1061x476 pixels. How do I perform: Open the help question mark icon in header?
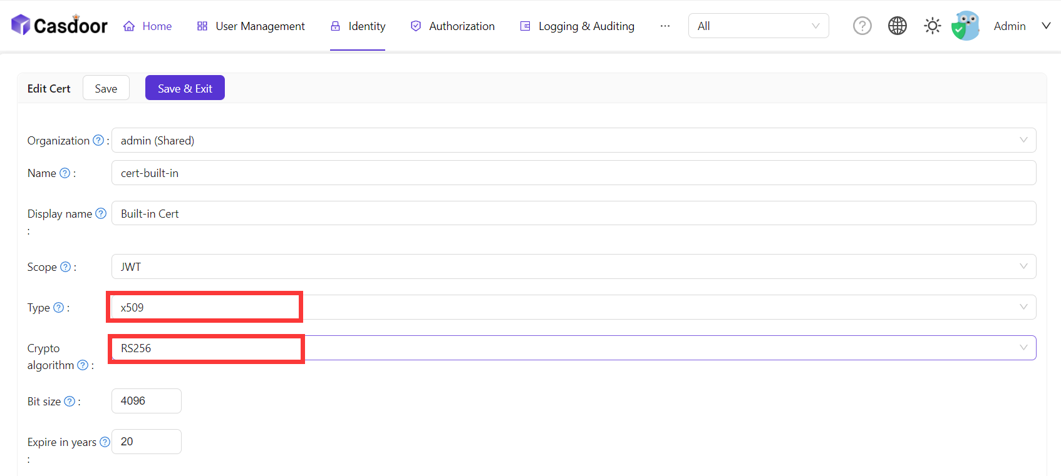(x=862, y=26)
